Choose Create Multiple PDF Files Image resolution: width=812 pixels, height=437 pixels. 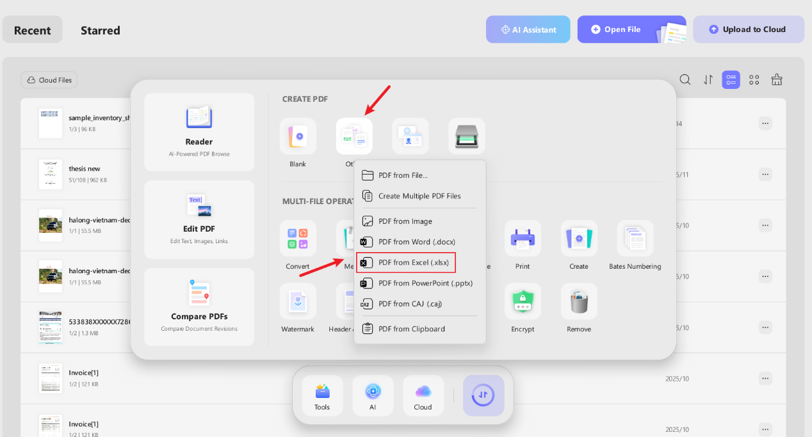point(420,196)
